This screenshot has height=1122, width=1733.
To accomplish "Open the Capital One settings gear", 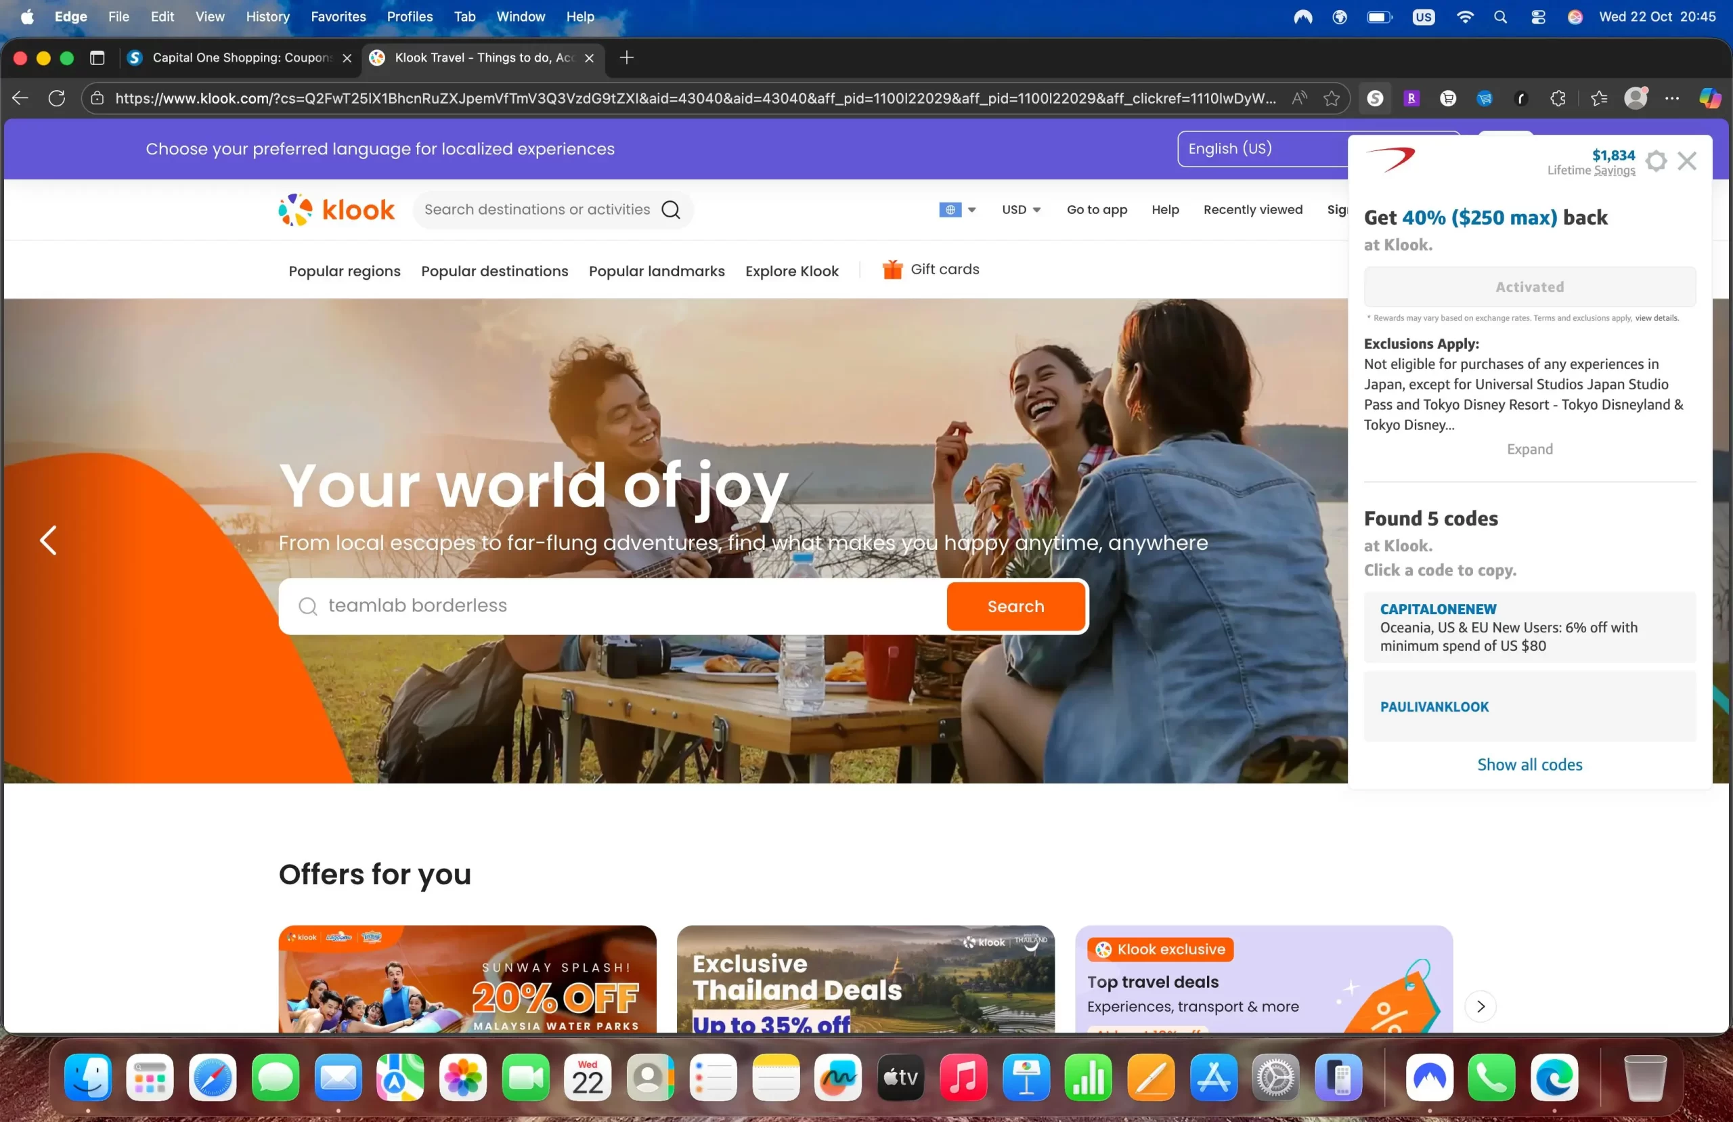I will [1656, 161].
